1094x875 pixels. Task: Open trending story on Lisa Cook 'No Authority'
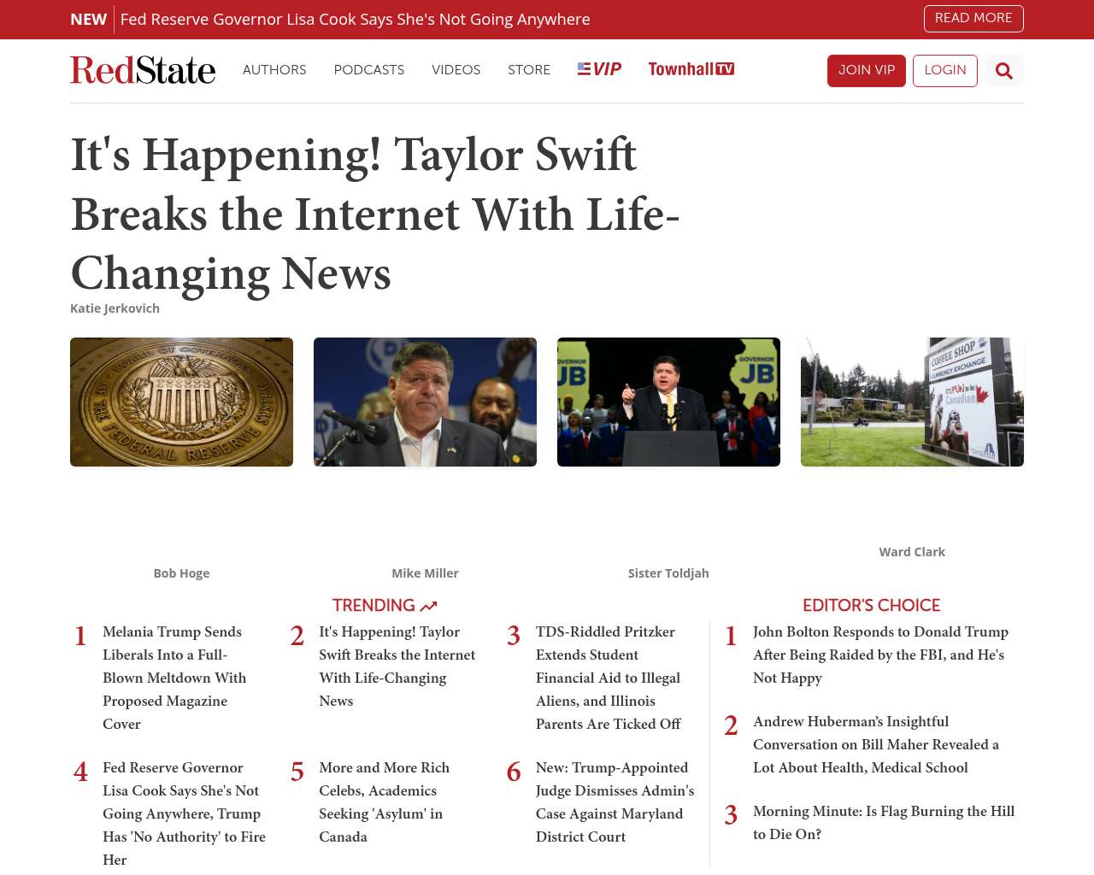coord(184,813)
